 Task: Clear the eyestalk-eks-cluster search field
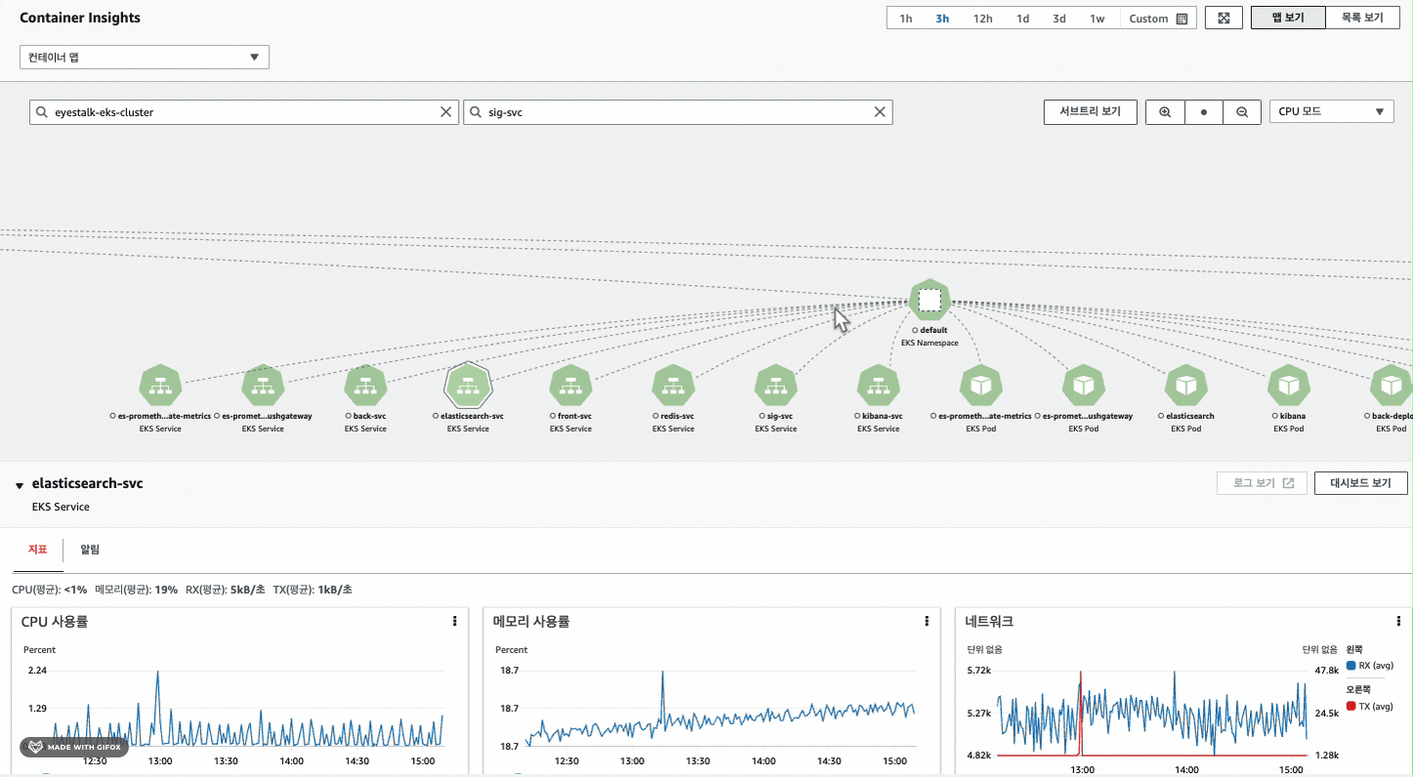(x=446, y=112)
